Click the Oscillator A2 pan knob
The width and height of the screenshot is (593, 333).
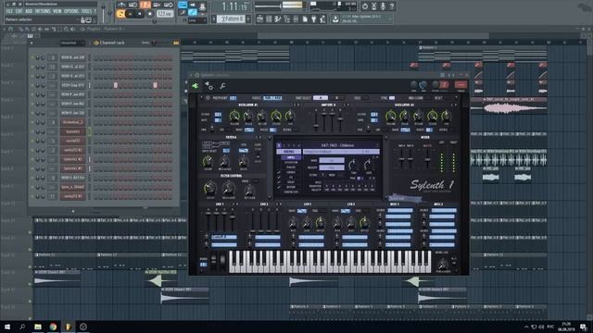coord(446,117)
